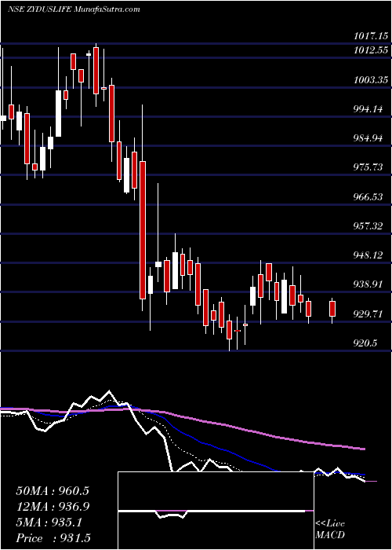
Task: Click the 920.5 price level label
Action: coord(365,343)
